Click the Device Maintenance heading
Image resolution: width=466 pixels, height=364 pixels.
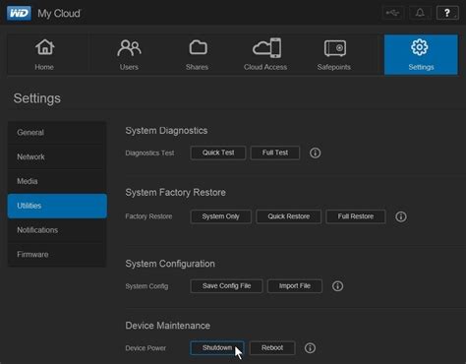168,326
